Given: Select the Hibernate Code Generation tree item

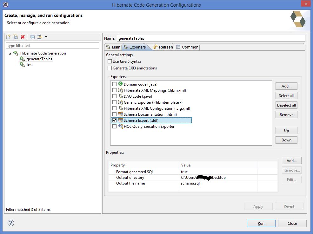Looking at the screenshot, I should click(x=43, y=53).
